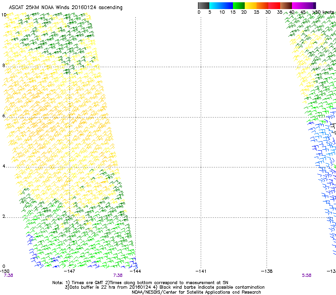Click the red 30-35 knots legend segment

[274, 5]
